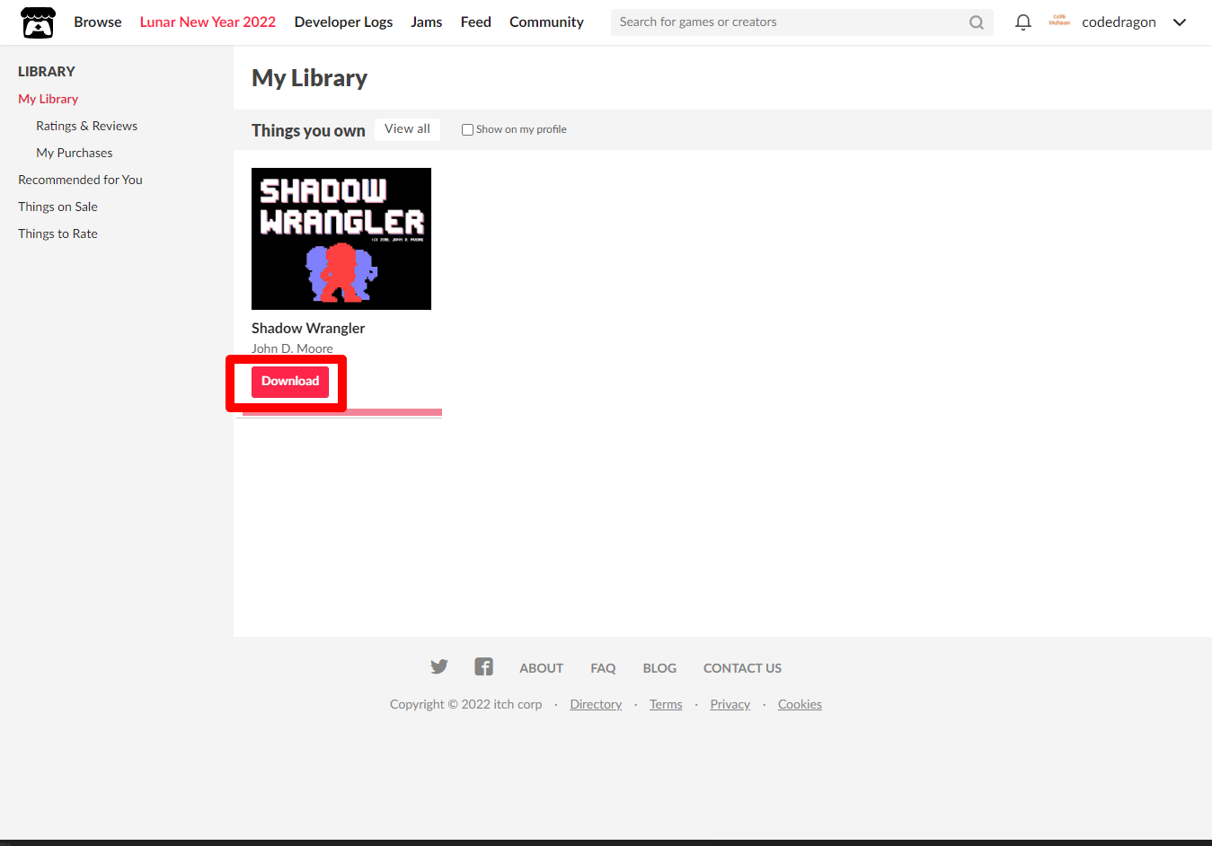Open the Shadow Wrangler cover thumbnail

[341, 239]
